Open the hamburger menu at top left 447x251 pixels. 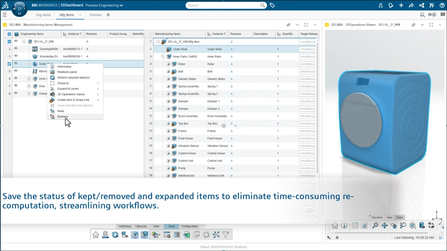[x=5, y=15]
